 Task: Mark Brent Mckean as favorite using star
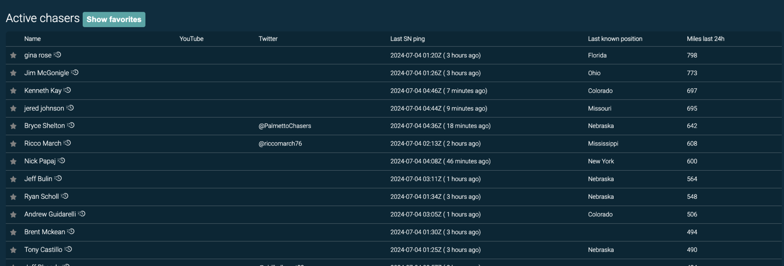tap(13, 232)
